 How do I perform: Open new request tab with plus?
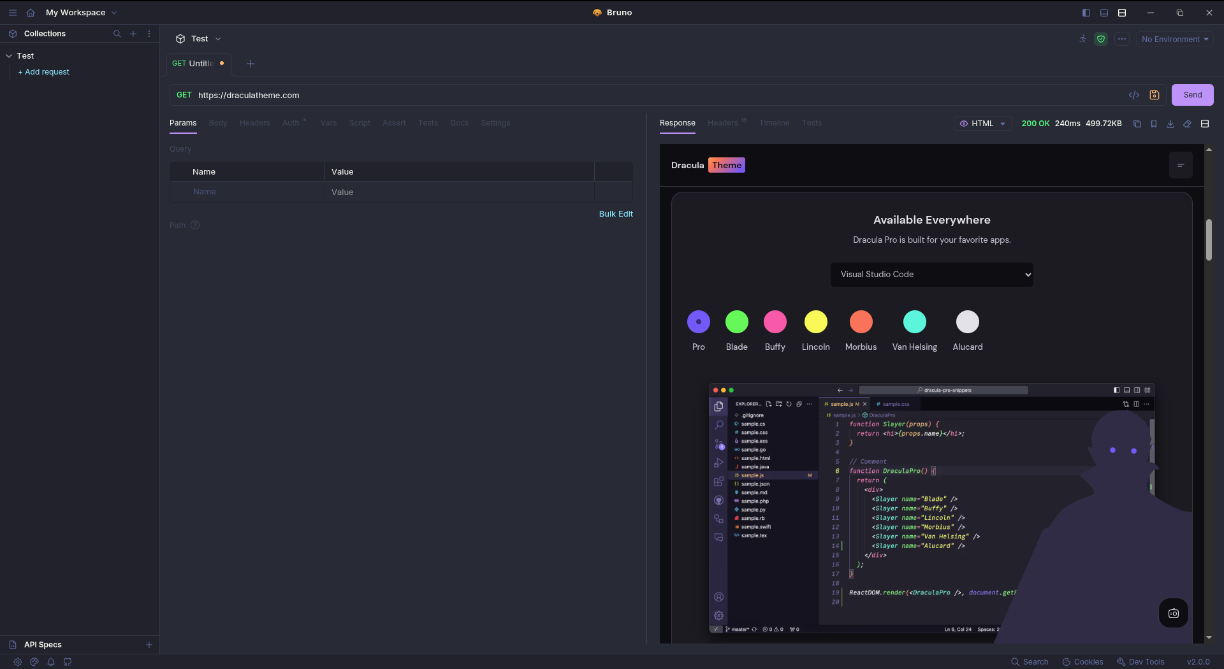click(251, 64)
